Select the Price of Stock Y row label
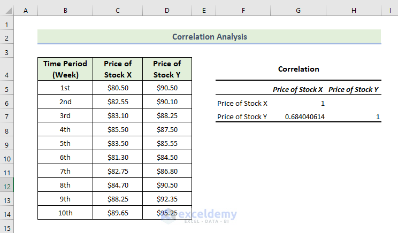The width and height of the screenshot is (398, 233). (242, 117)
